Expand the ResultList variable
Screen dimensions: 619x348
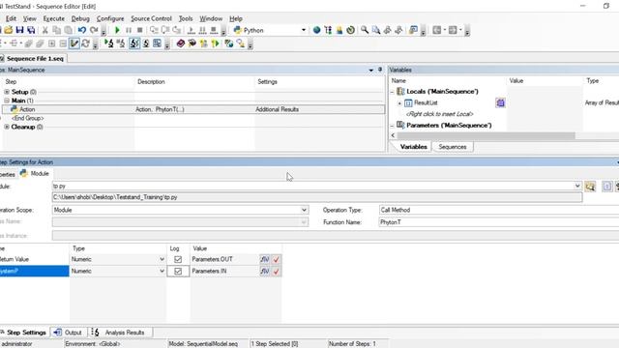[399, 103]
